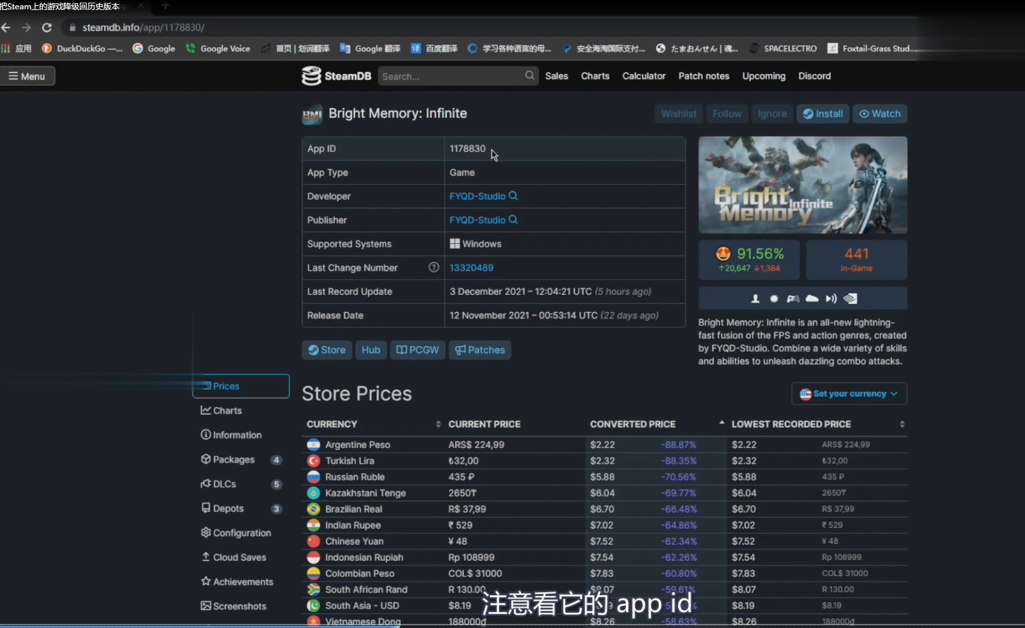Go back in browser history
The height and width of the screenshot is (628, 1025).
(6, 27)
